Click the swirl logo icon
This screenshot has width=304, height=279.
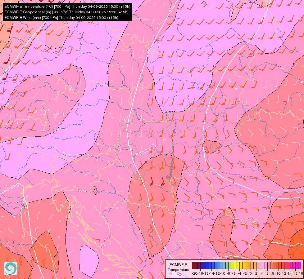click(11, 268)
